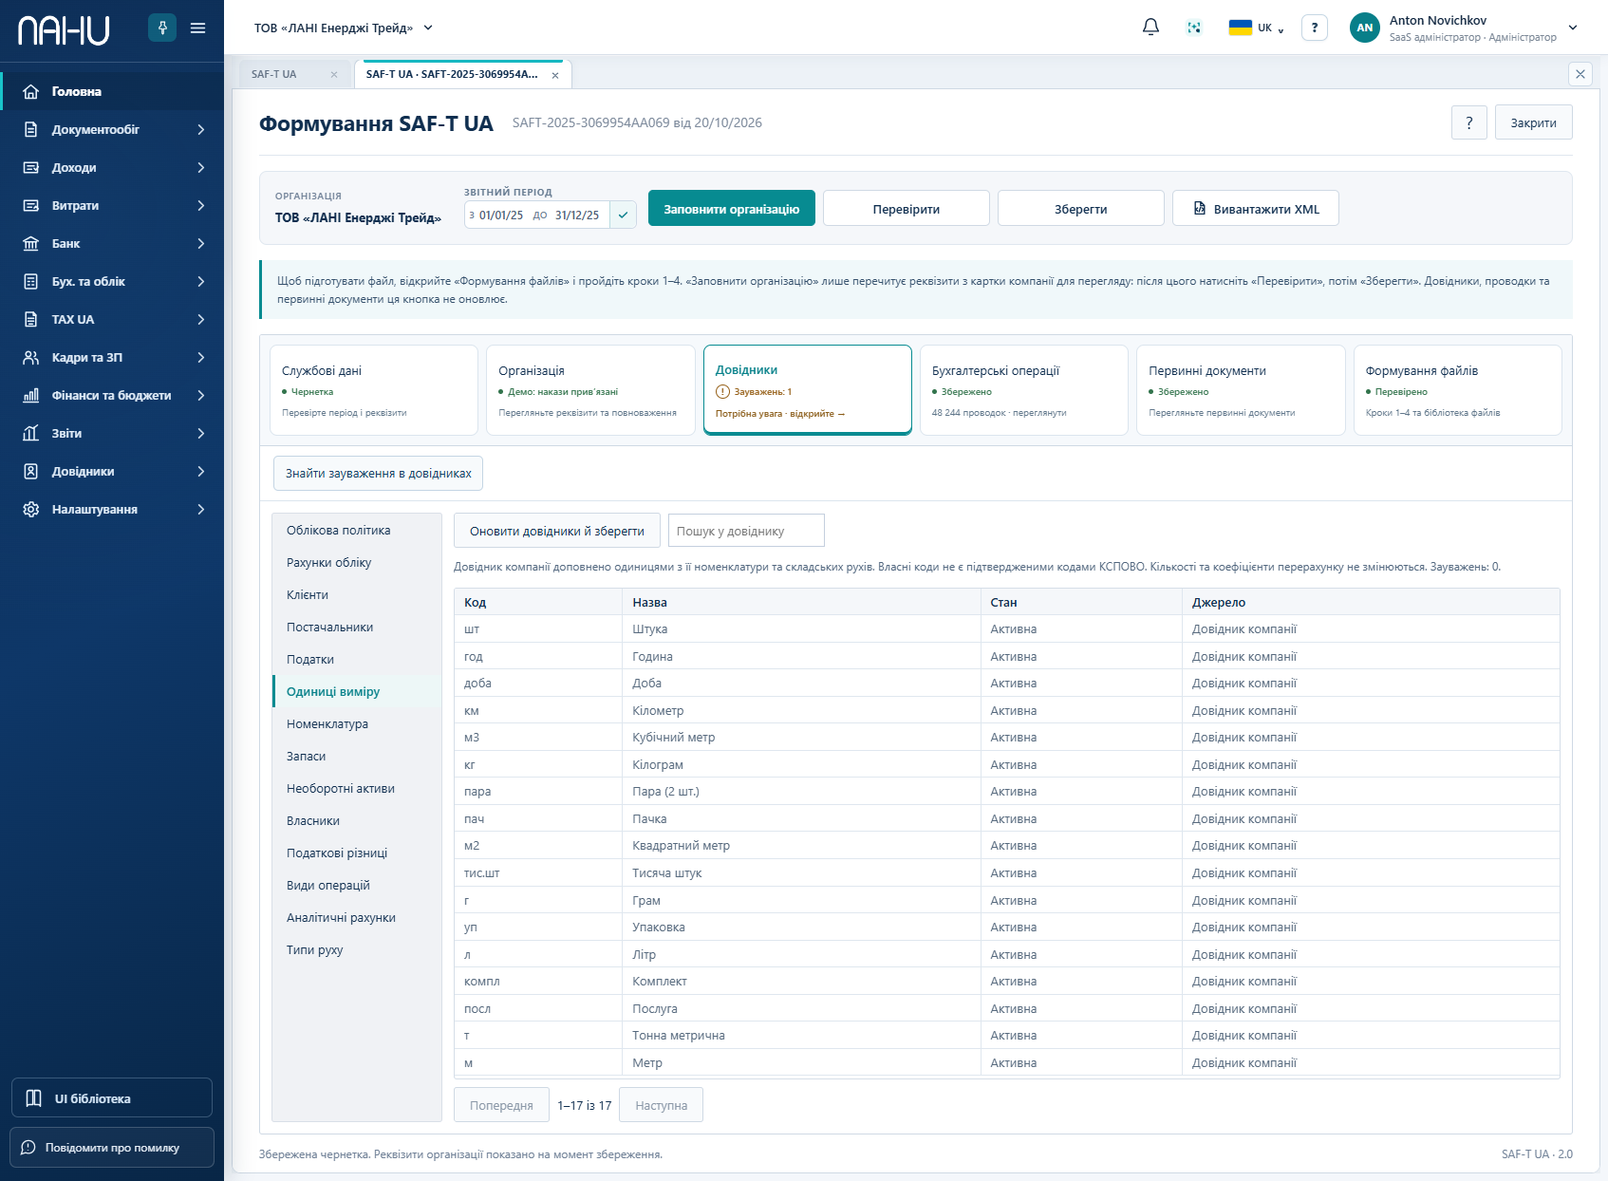Click the Фінанси та бюджети chart icon
1608x1181 pixels.
[x=31, y=395]
